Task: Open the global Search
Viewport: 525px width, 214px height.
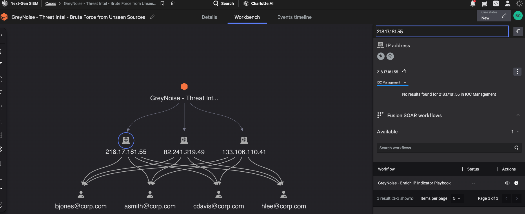Action: (224, 3)
